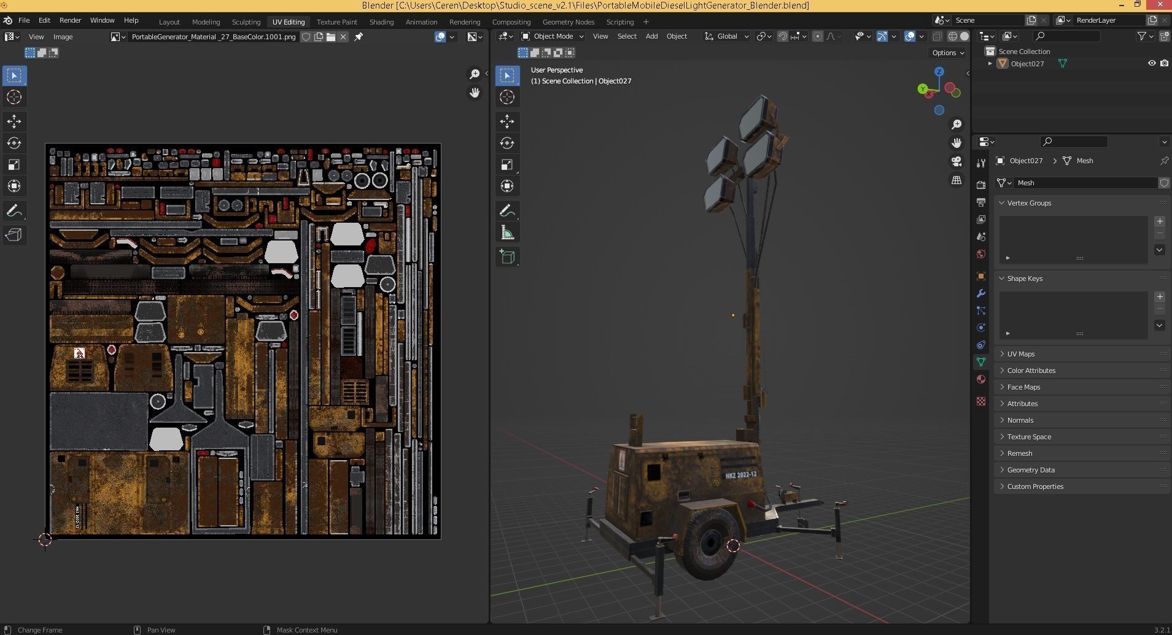This screenshot has height=635, width=1172.
Task: Open the Output properties tab
Action: coord(980,202)
